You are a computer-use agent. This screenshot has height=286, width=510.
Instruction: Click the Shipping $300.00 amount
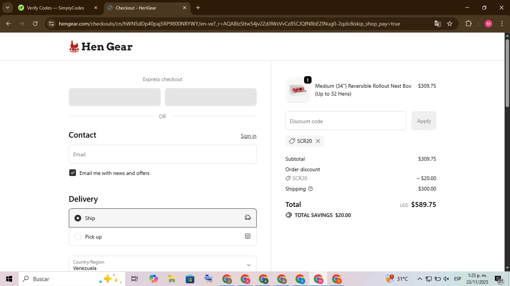(x=427, y=189)
